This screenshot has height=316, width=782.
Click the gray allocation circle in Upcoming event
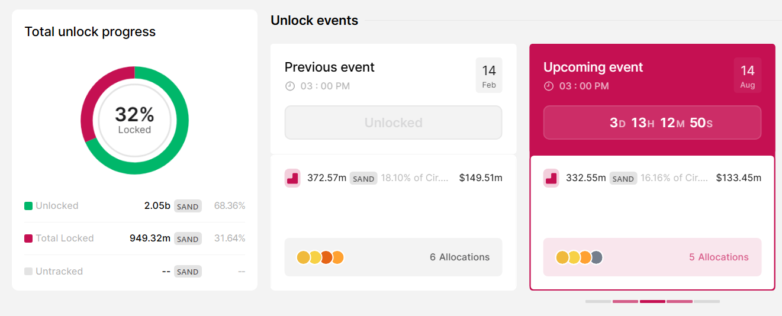[596, 257]
